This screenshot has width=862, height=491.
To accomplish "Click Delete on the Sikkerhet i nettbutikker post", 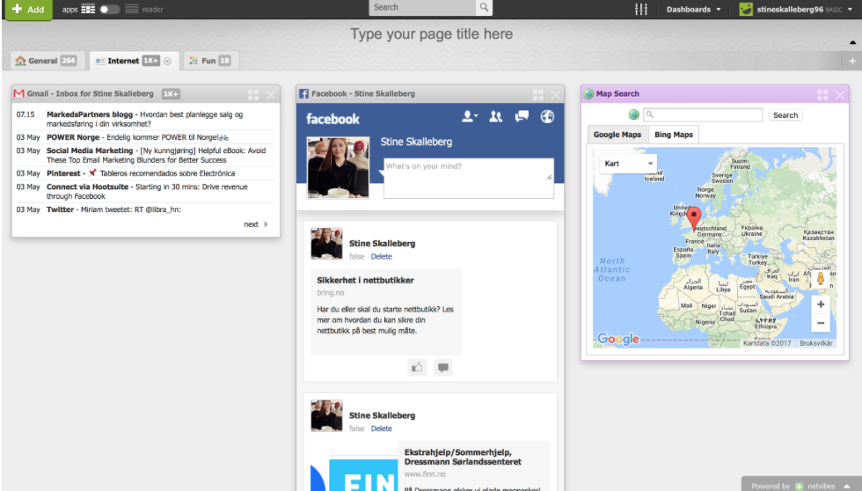I will tap(381, 256).
